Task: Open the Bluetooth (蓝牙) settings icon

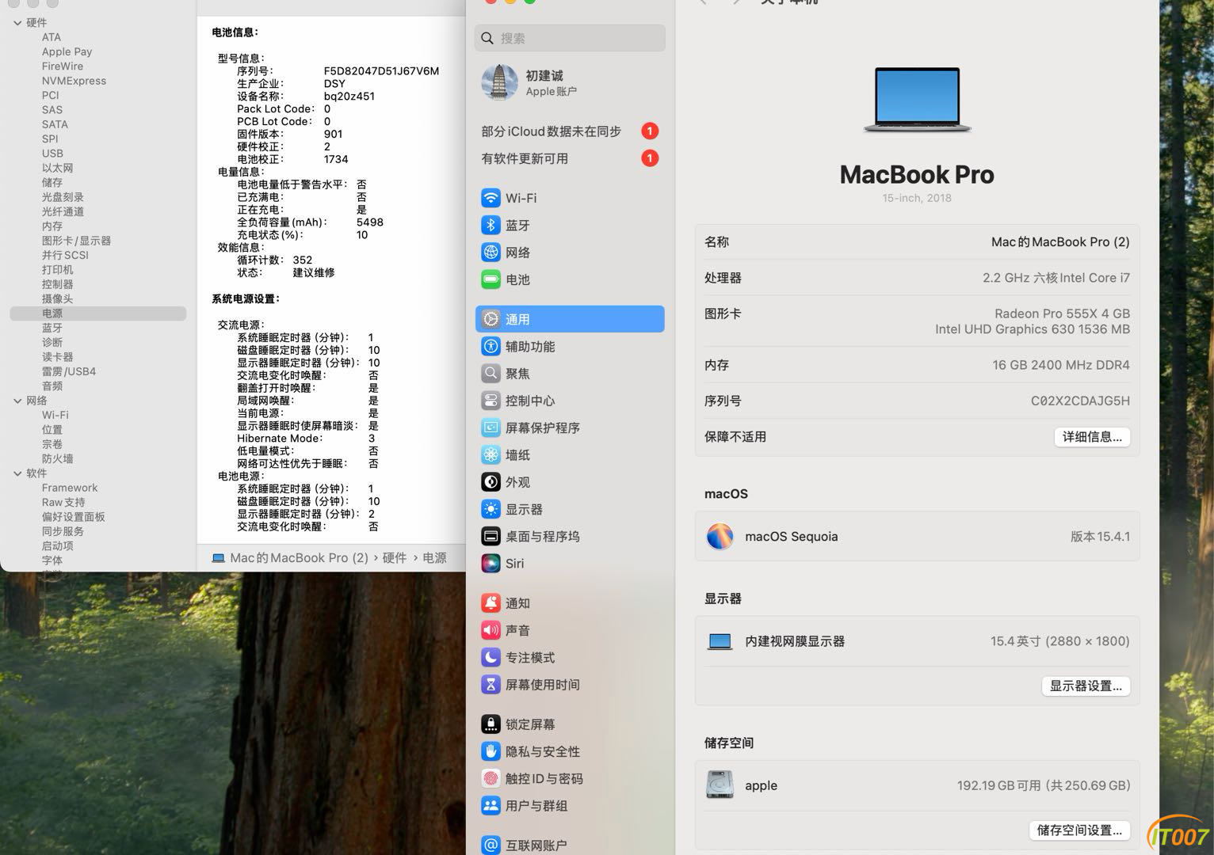Action: click(491, 225)
